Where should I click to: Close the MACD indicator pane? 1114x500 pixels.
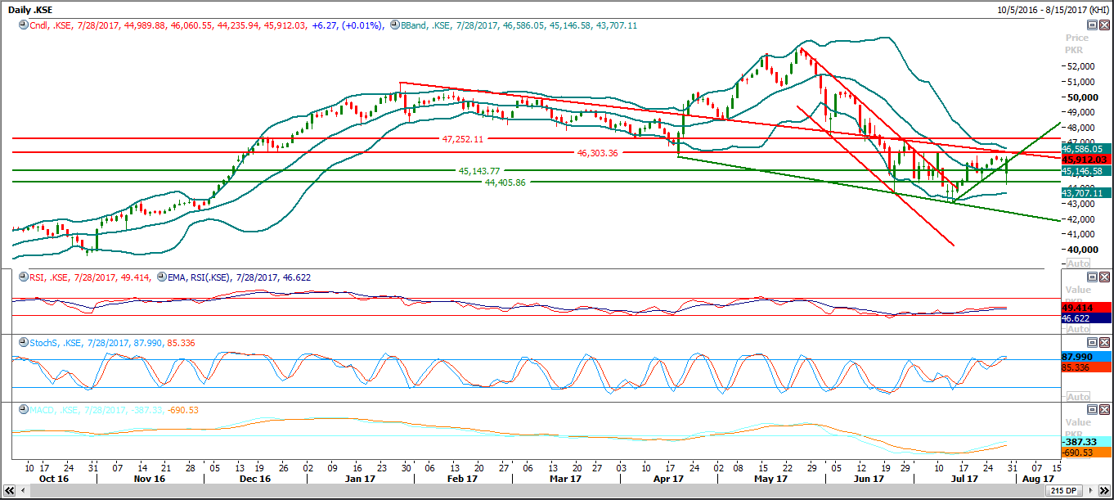1104,409
